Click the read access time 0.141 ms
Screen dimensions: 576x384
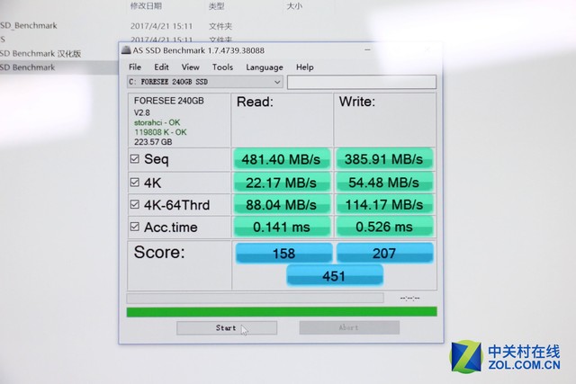(282, 228)
